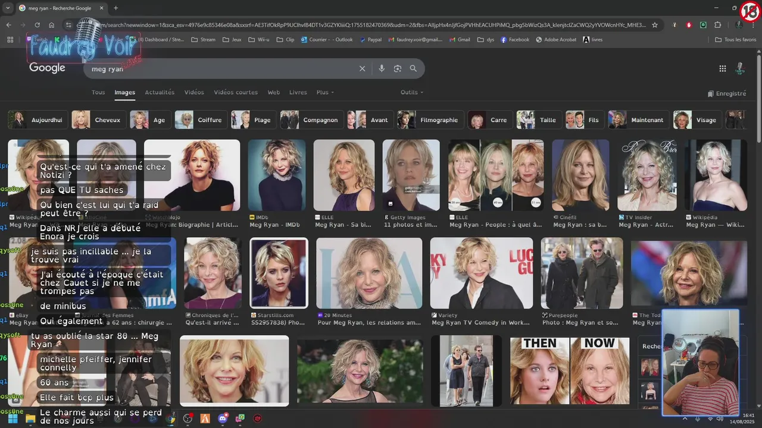Open the Adobe Acrobat bookmark
This screenshot has height=428, width=762.
coord(556,40)
